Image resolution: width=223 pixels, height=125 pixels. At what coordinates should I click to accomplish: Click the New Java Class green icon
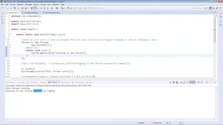coord(26,8)
